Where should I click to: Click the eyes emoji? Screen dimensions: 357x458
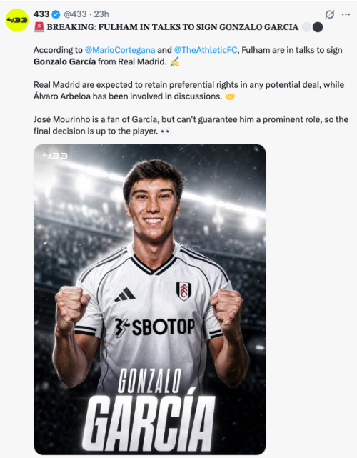point(165,131)
